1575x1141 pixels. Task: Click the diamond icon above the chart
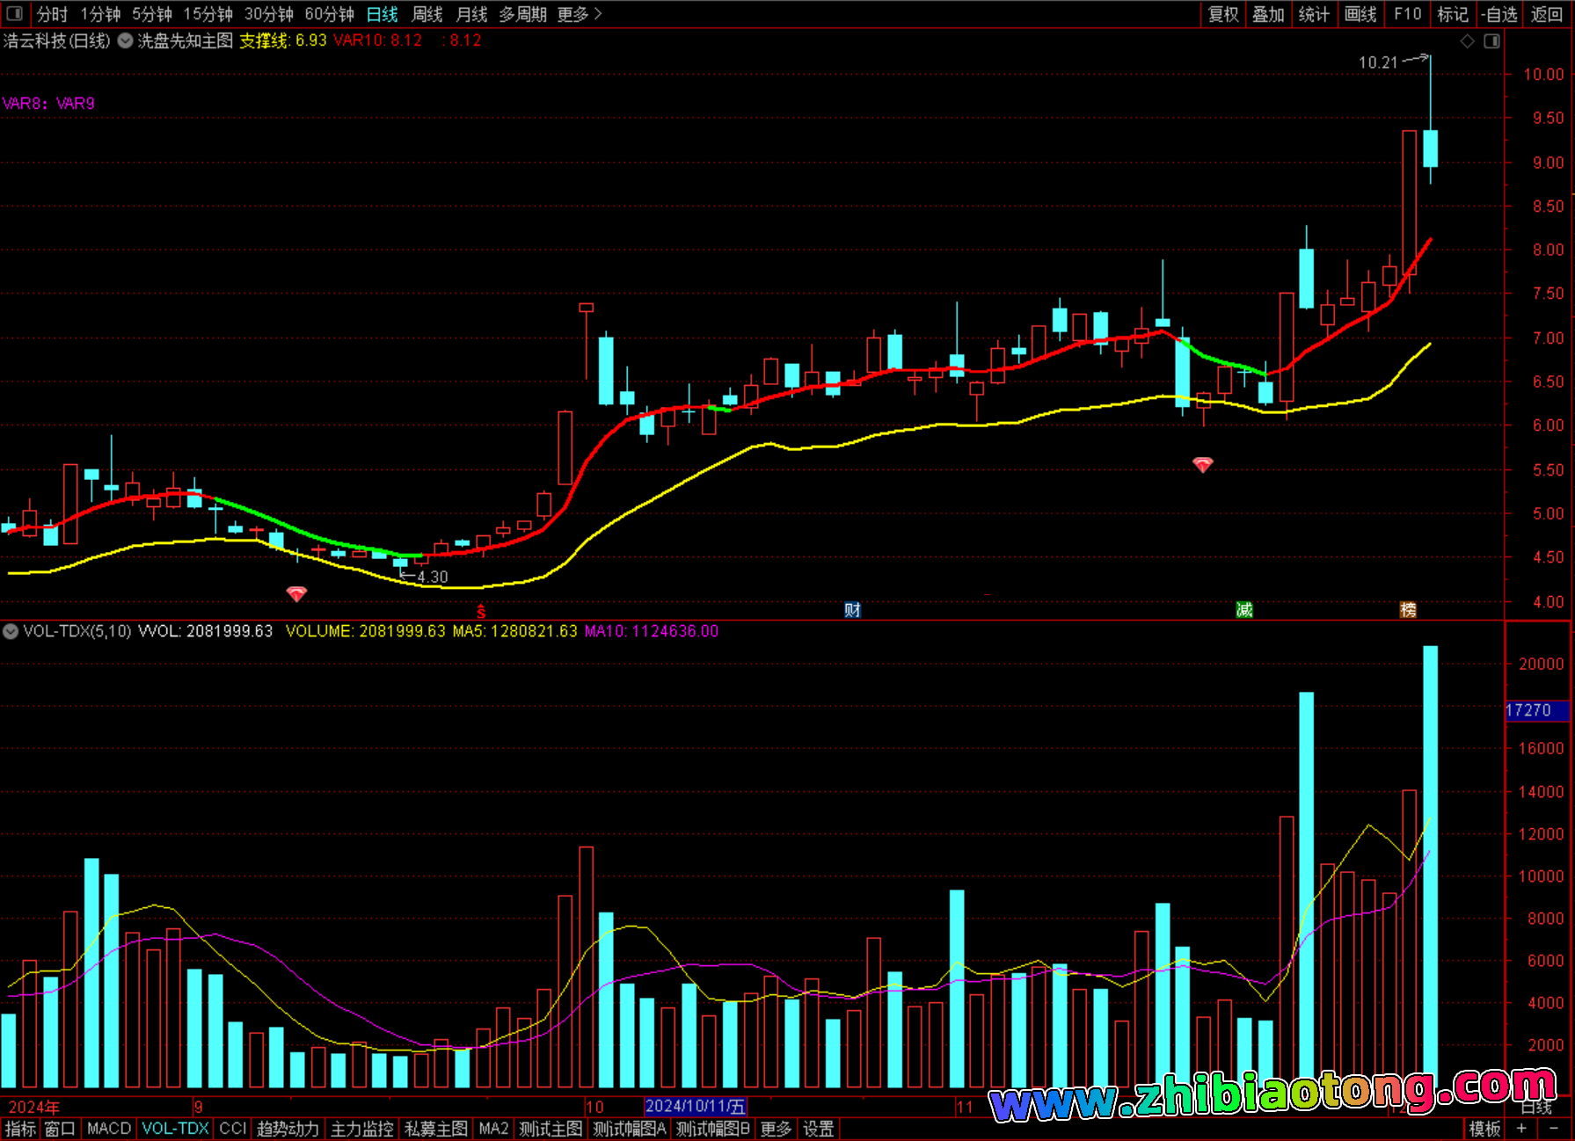click(x=1467, y=41)
